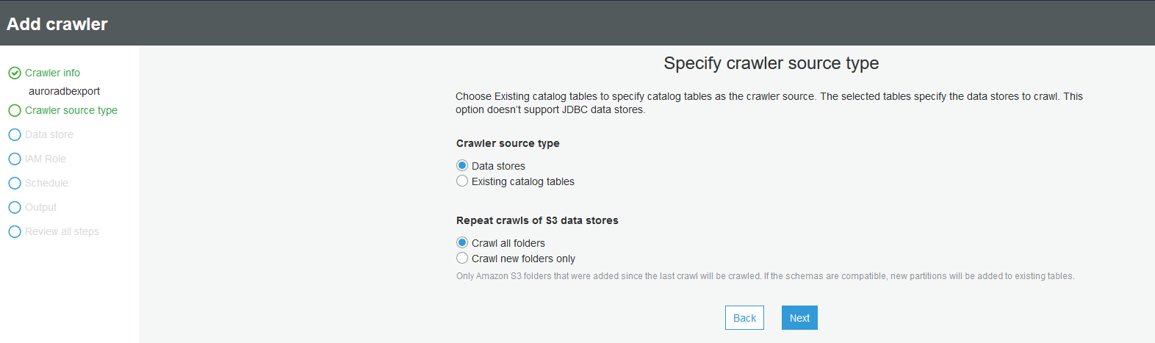Click the step circle next to Review all steps
Screen dimensions: 1155x343
(15, 231)
